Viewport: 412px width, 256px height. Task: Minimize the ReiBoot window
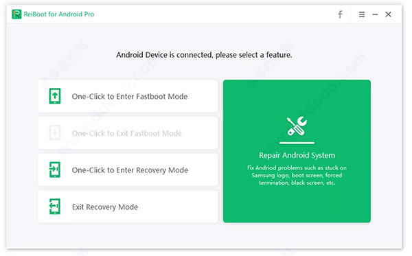click(375, 14)
